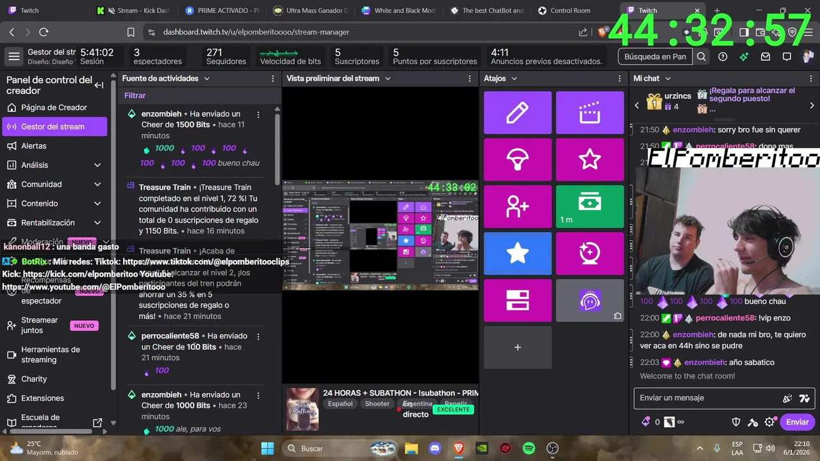This screenshot has width=820, height=461.
Task: Open Herramientas de streaming in sidebar
Action: pos(55,355)
